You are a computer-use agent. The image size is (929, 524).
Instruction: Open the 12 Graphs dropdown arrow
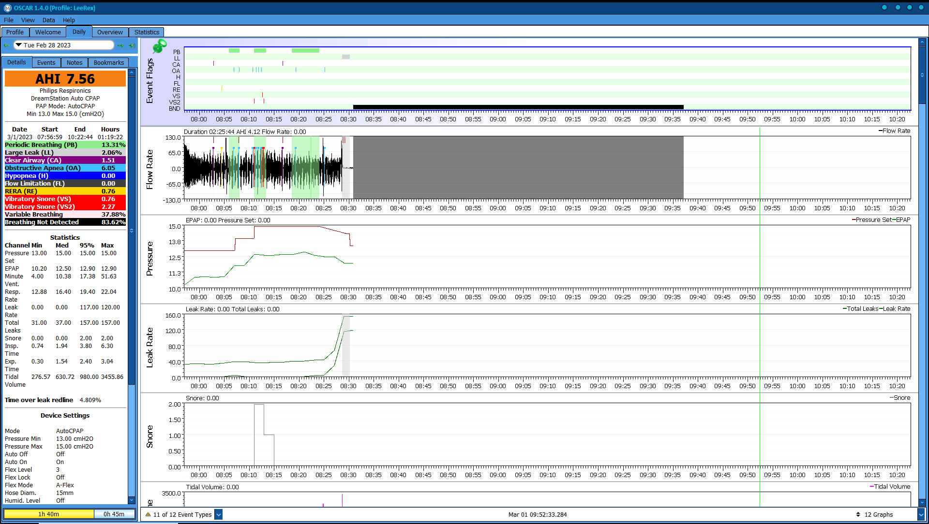click(x=921, y=514)
